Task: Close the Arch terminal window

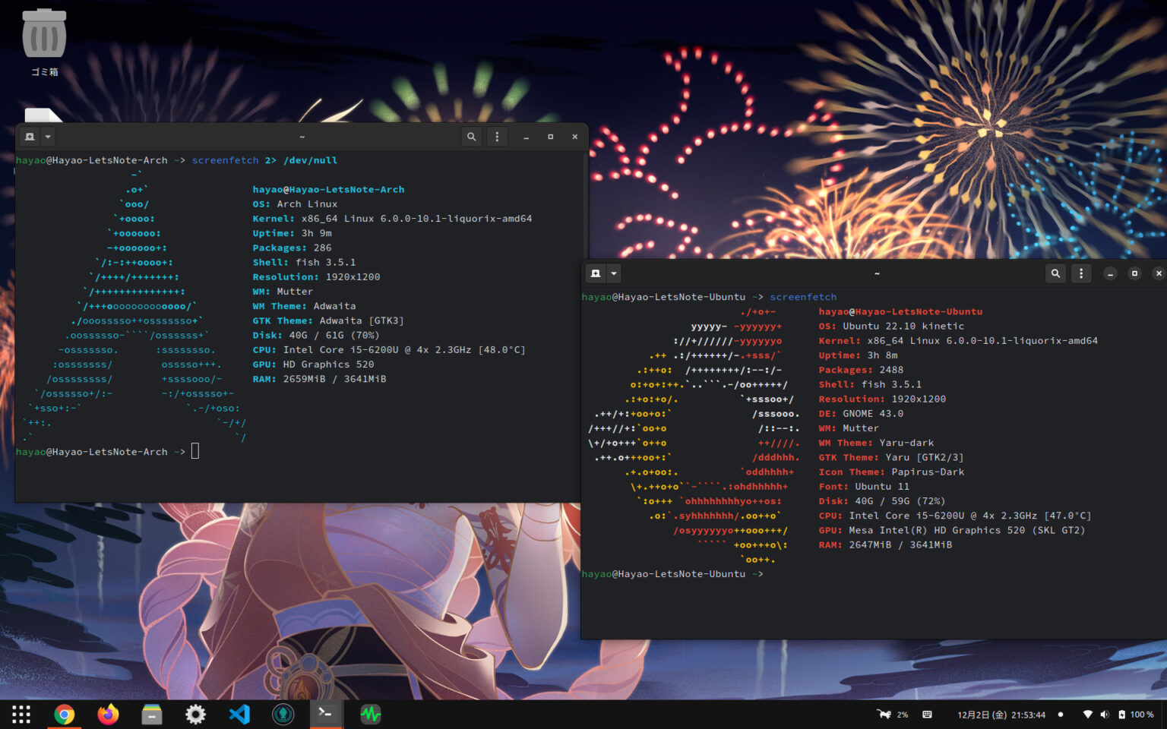Action: point(574,137)
